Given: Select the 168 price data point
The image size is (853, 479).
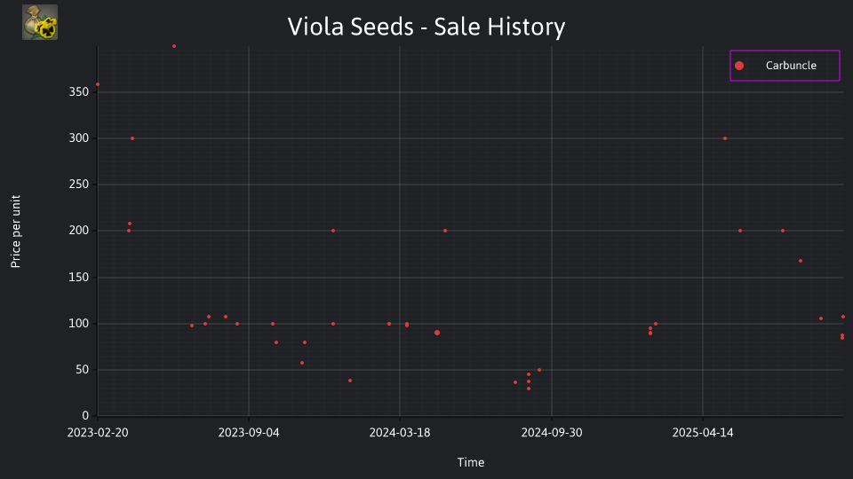Looking at the screenshot, I should (801, 261).
